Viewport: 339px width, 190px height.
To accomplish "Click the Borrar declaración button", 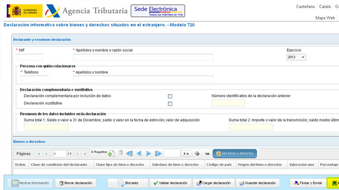I will tap(75, 183).
